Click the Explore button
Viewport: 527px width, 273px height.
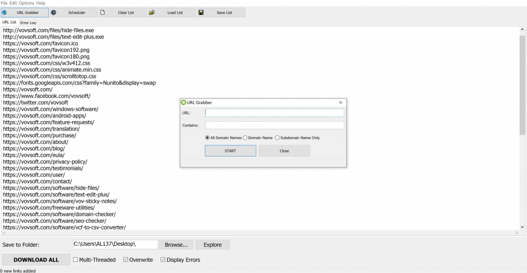point(213,245)
